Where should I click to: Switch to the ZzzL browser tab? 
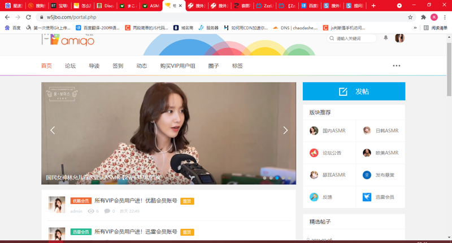pos(265,6)
